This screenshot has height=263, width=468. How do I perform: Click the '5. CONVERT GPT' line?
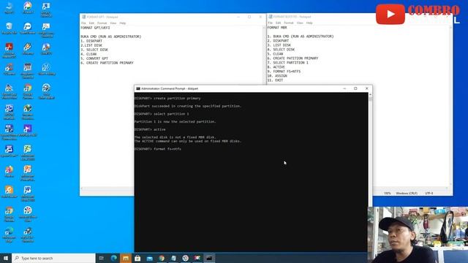click(94, 58)
